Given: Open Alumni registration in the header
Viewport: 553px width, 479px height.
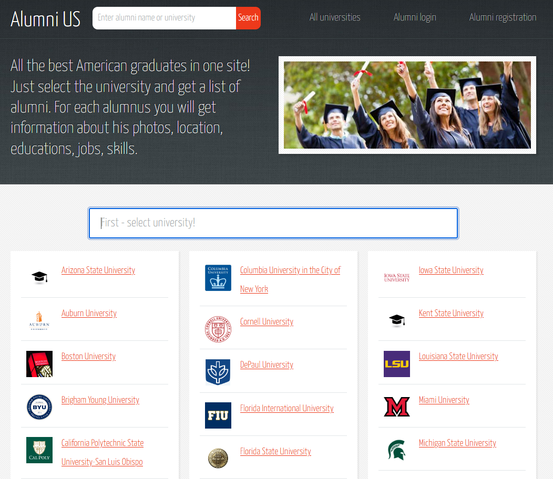Looking at the screenshot, I should [503, 17].
